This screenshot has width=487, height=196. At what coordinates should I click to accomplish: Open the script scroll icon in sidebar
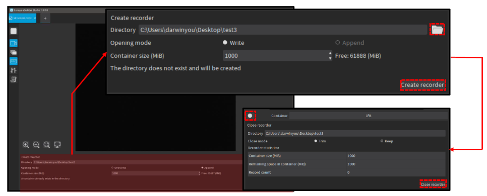14,79
